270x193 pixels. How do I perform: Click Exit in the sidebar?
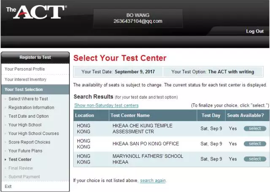pyautogui.click(x=8, y=186)
